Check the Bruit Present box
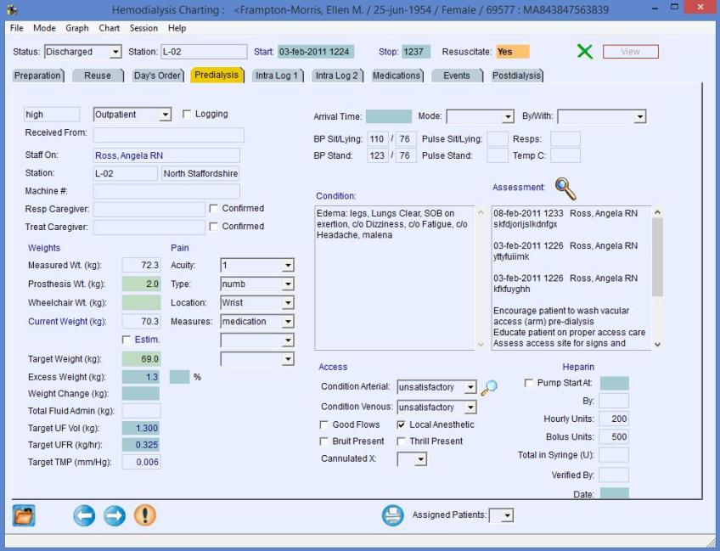The height and width of the screenshot is (551, 720). pos(323,441)
